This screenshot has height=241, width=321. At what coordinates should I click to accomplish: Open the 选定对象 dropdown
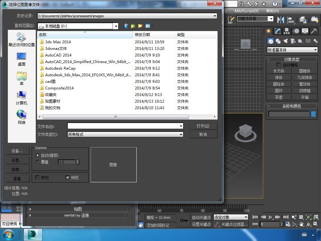coord(246,217)
